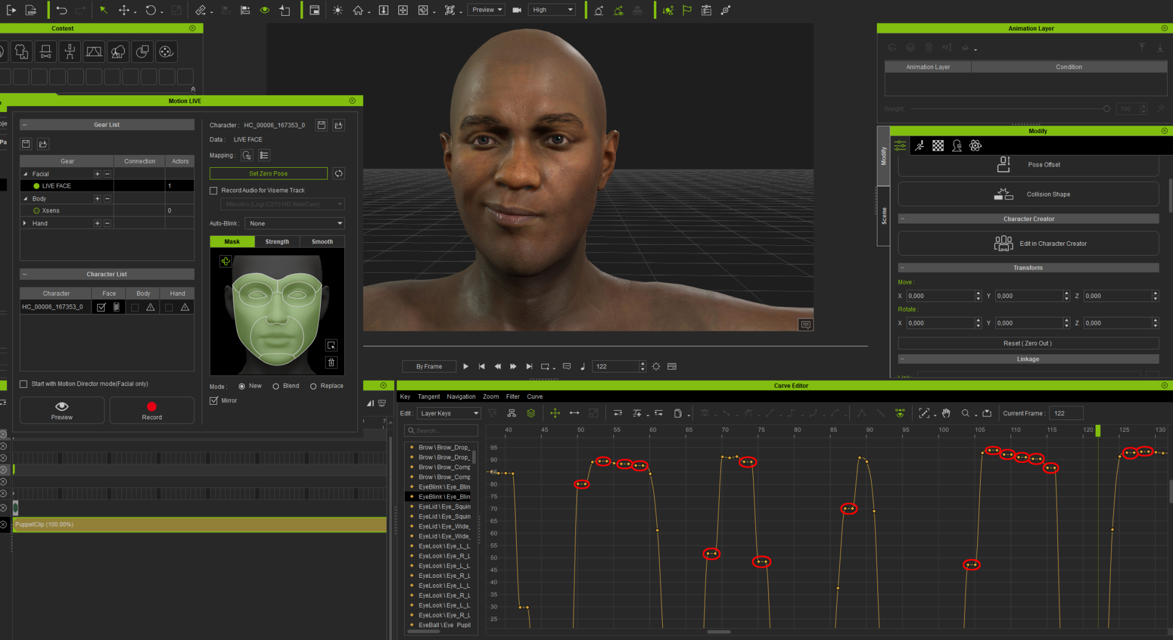Toggle the Mirror checkbox
This screenshot has height=640, width=1173.
213,401
